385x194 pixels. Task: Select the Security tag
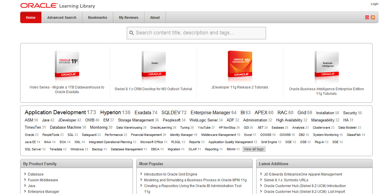point(350,113)
